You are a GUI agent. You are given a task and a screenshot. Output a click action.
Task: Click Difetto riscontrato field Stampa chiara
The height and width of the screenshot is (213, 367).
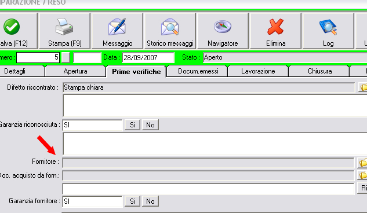click(209, 87)
